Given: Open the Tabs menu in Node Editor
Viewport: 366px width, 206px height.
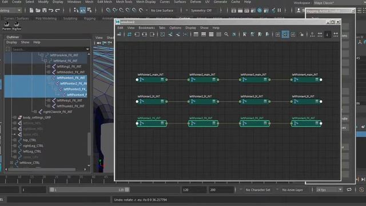Looking at the screenshot, I should [x=162, y=28].
